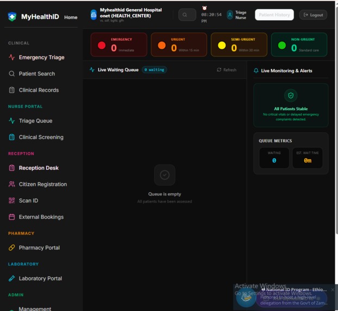The height and width of the screenshot is (311, 338).
Task: Open Laboratory Portal
Action: (x=40, y=278)
